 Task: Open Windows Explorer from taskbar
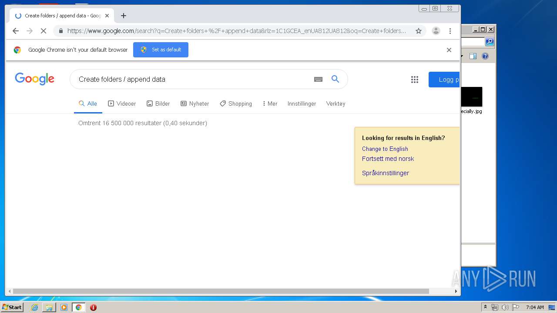coord(49,307)
